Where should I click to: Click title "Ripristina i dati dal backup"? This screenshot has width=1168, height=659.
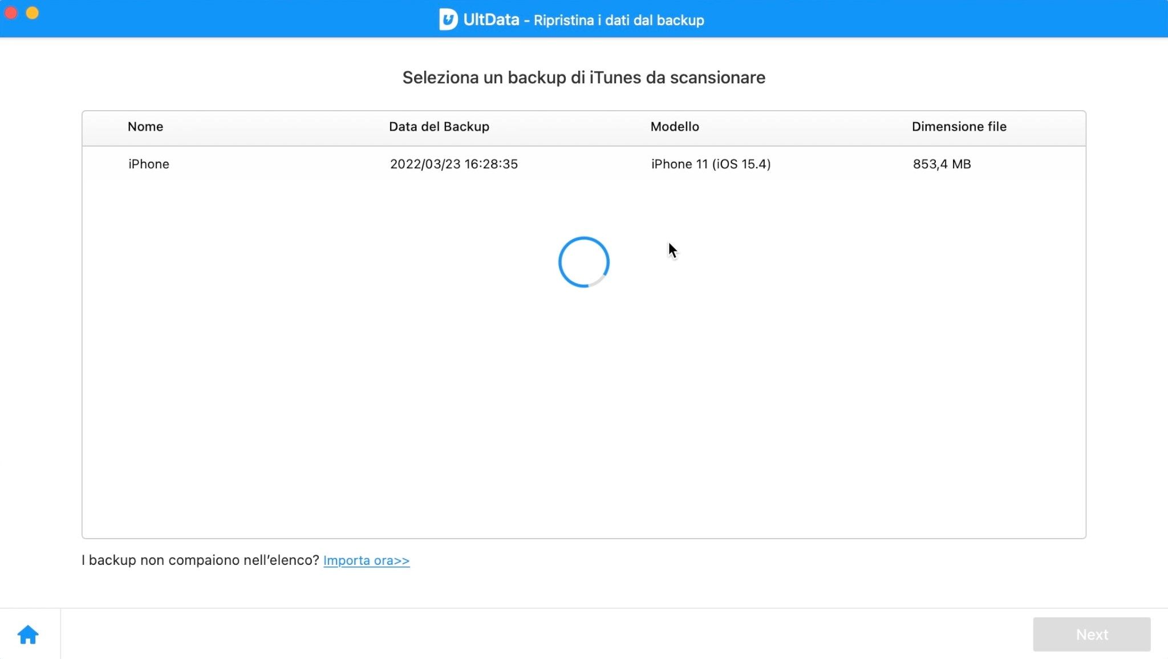click(619, 21)
